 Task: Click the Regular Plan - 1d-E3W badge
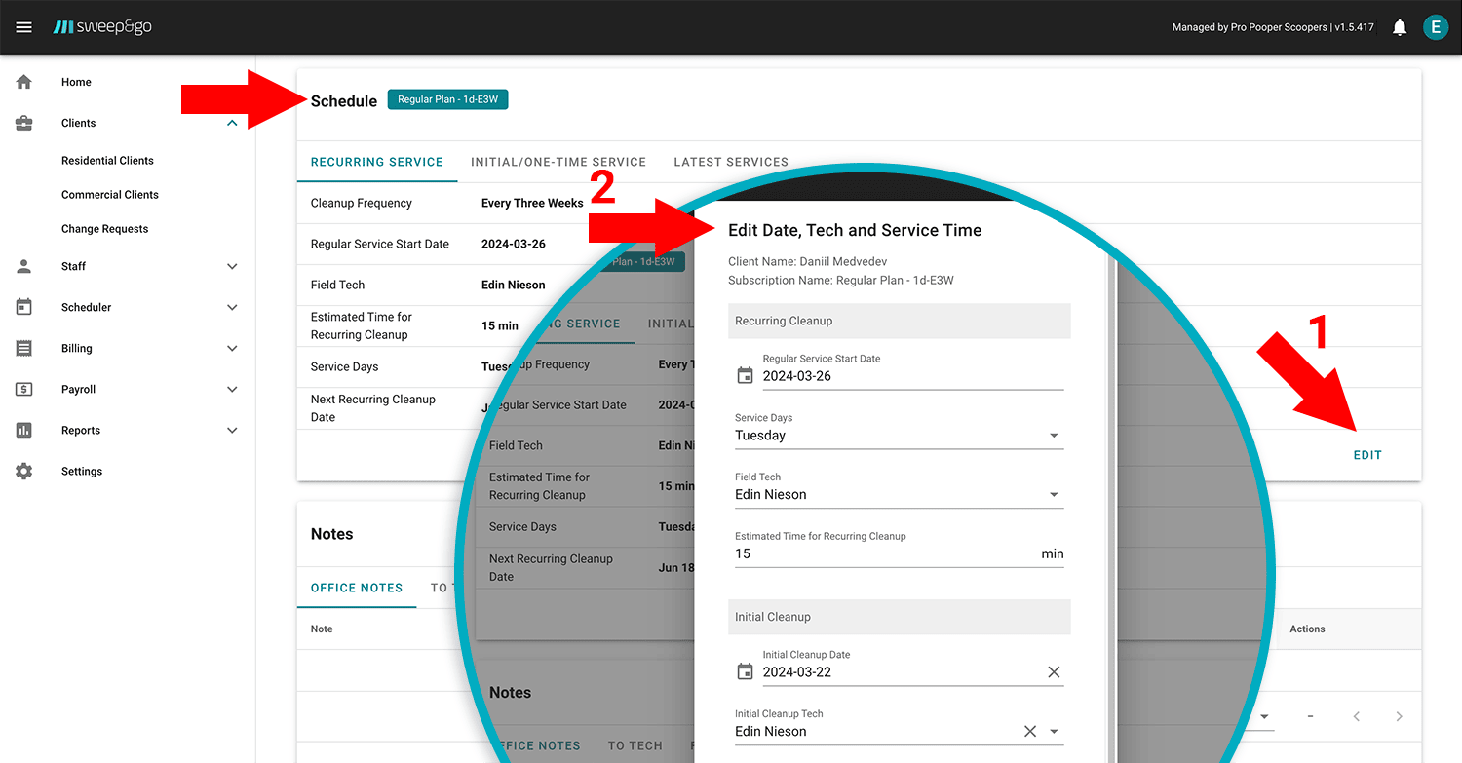447,98
